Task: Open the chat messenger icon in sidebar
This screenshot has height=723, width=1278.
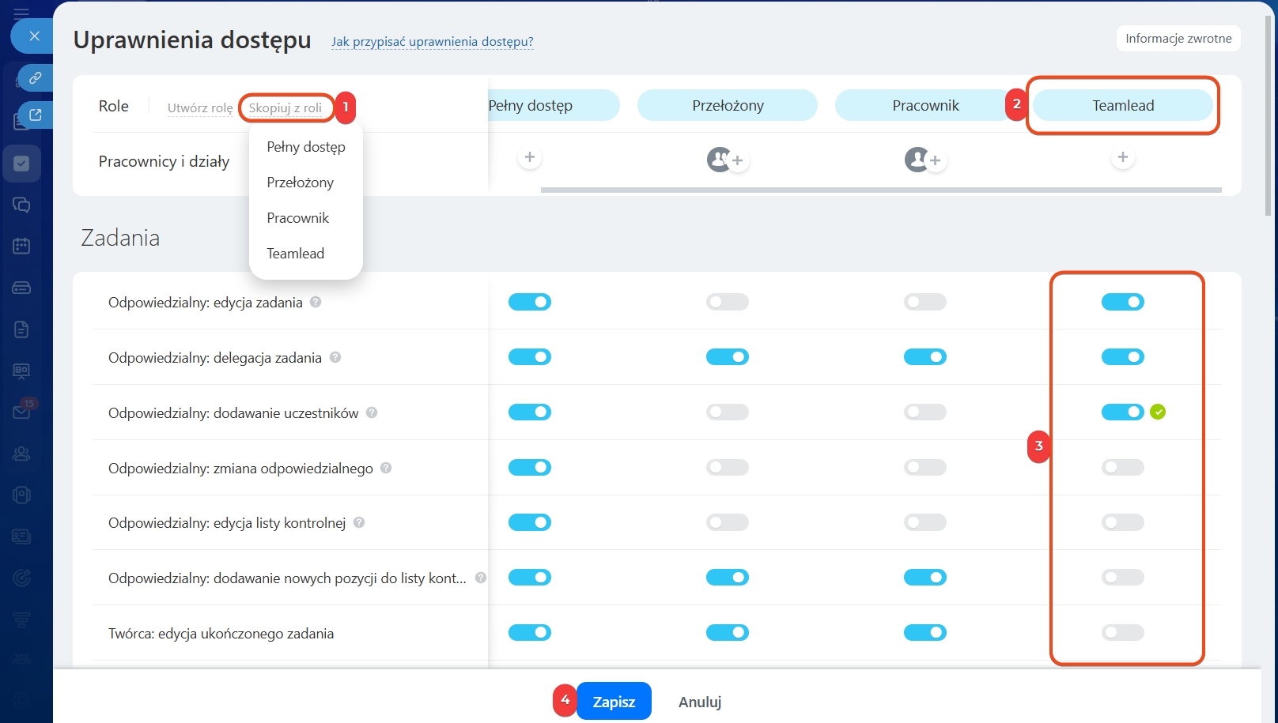Action: [x=22, y=205]
